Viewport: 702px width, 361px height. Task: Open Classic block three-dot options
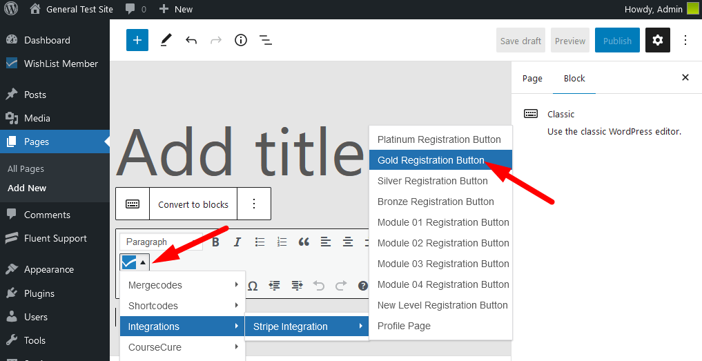coord(254,204)
